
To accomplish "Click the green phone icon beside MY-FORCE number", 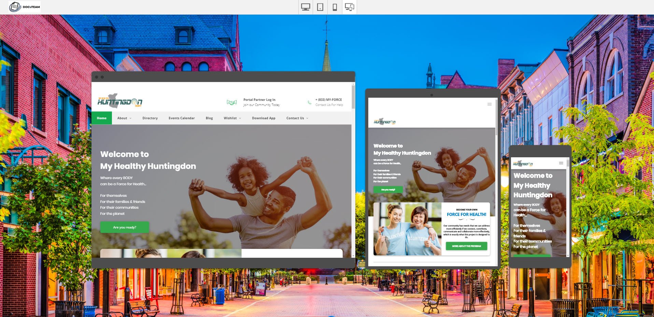I will [x=309, y=102].
